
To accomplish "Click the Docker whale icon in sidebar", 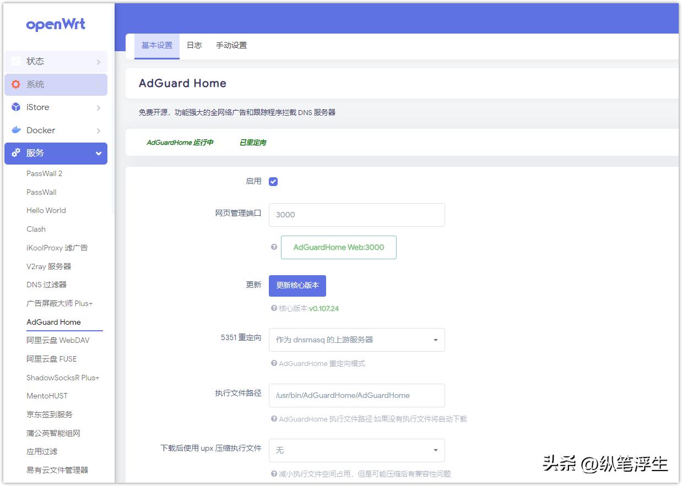I will tap(17, 130).
